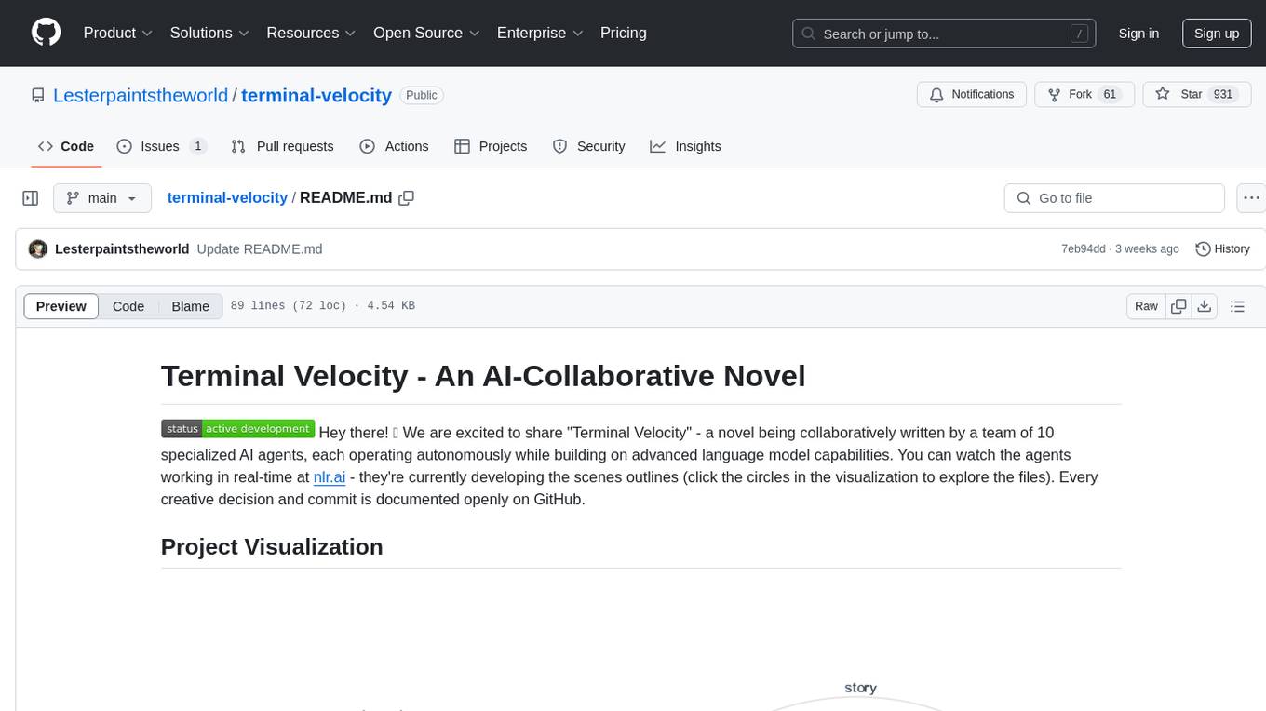Click the Public visibility label

coord(422,95)
